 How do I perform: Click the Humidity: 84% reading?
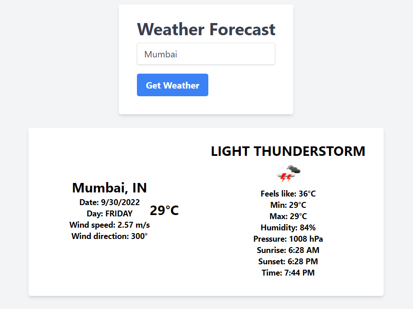pyautogui.click(x=288, y=227)
